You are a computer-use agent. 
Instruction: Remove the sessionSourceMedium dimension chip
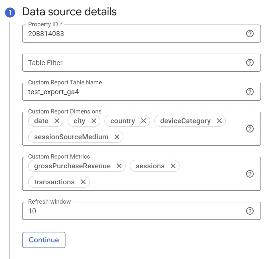(117, 137)
